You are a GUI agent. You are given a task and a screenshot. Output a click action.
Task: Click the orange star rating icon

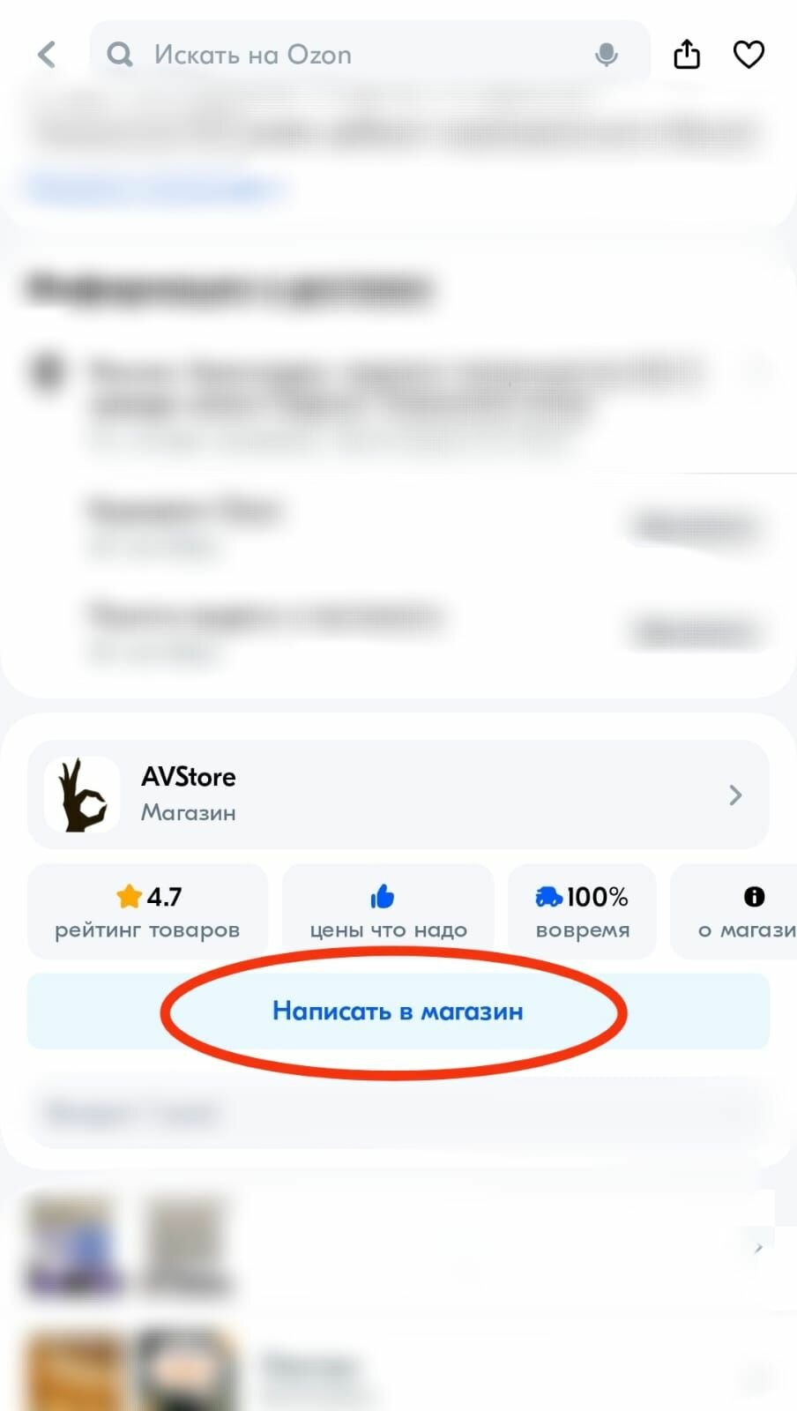click(x=129, y=896)
